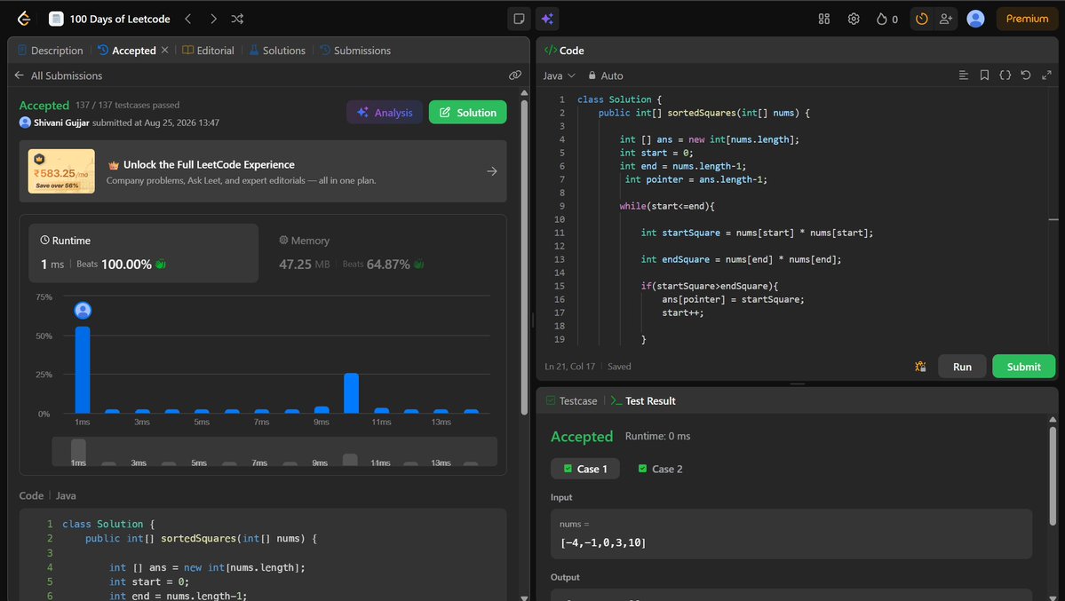Click the 'Beats 100.00%' clap icon
The image size is (1065, 601).
160,265
